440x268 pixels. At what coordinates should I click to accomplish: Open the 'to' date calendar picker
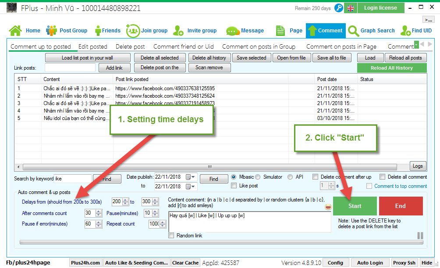pyautogui.click(x=191, y=187)
